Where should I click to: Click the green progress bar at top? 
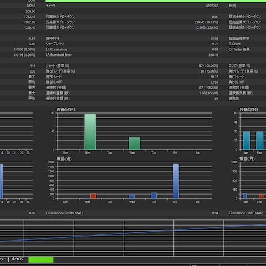pos(156,1)
